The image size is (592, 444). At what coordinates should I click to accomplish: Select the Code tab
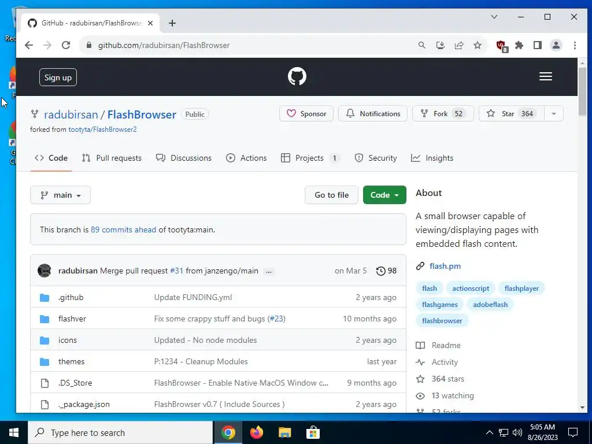51,158
